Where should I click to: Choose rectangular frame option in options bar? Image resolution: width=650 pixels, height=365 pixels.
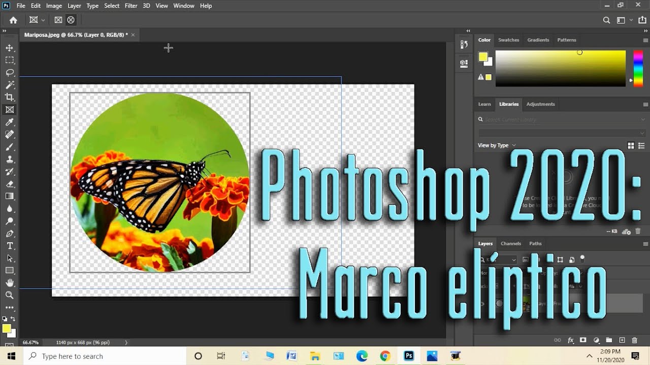coord(58,20)
